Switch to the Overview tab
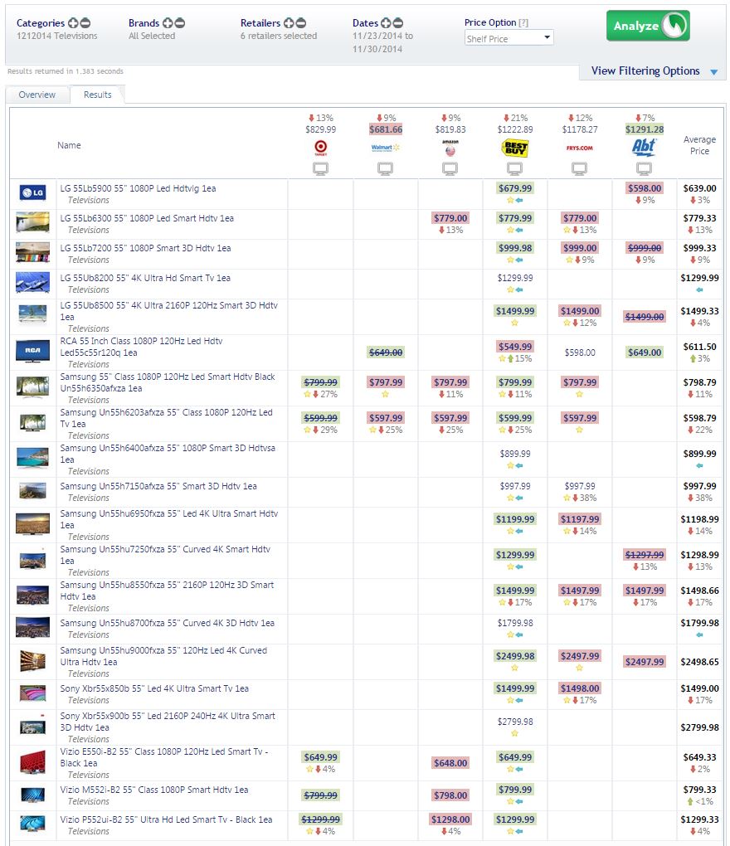 (x=37, y=95)
